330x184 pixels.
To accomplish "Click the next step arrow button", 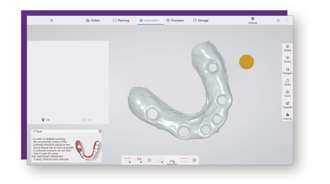I will pos(194,160).
